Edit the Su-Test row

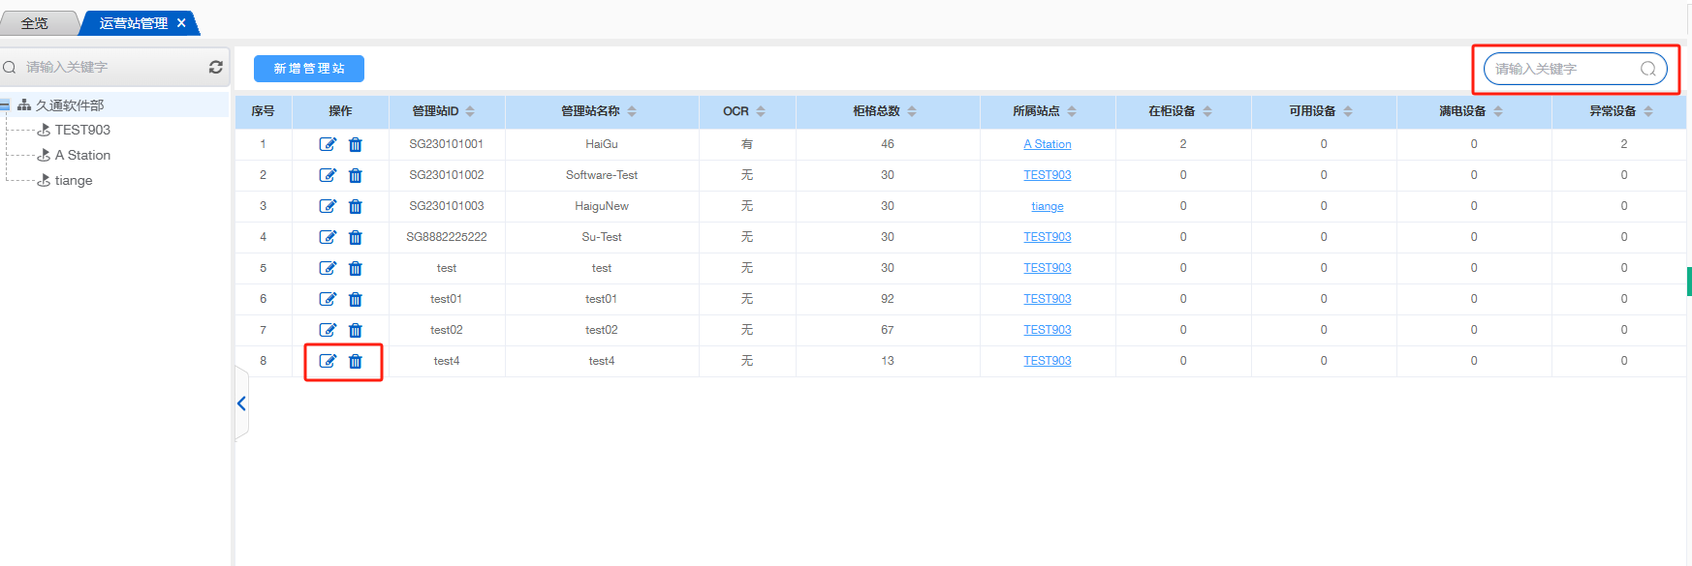[328, 237]
